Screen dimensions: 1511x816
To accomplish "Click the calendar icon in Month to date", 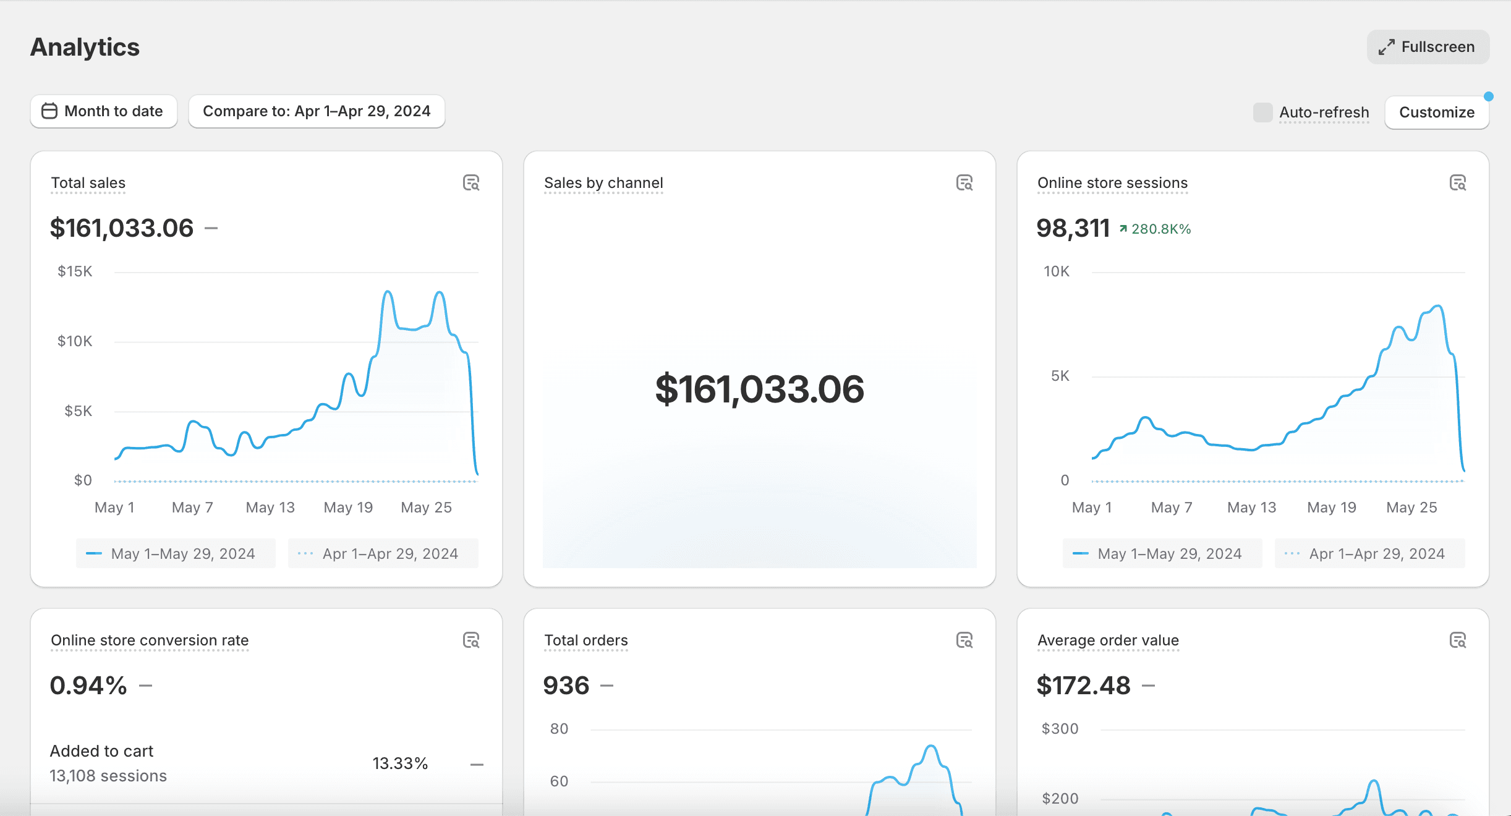I will click(49, 111).
